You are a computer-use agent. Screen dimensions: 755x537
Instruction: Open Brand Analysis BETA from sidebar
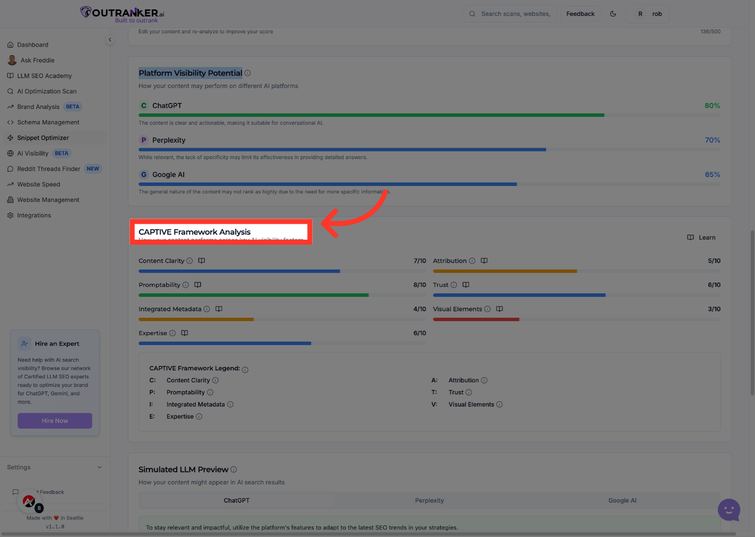38,106
